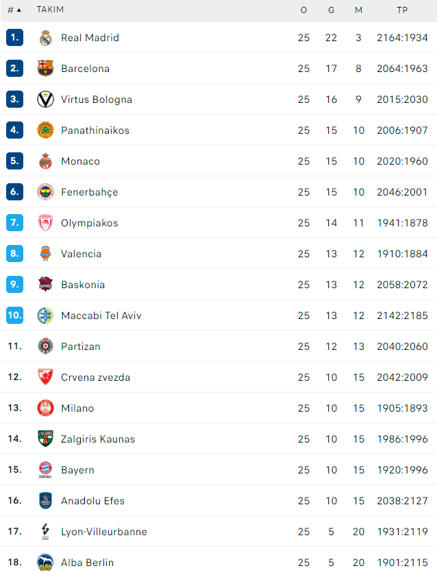Click the light blue rank 10 badge
This screenshot has width=437, height=575.
(x=14, y=316)
